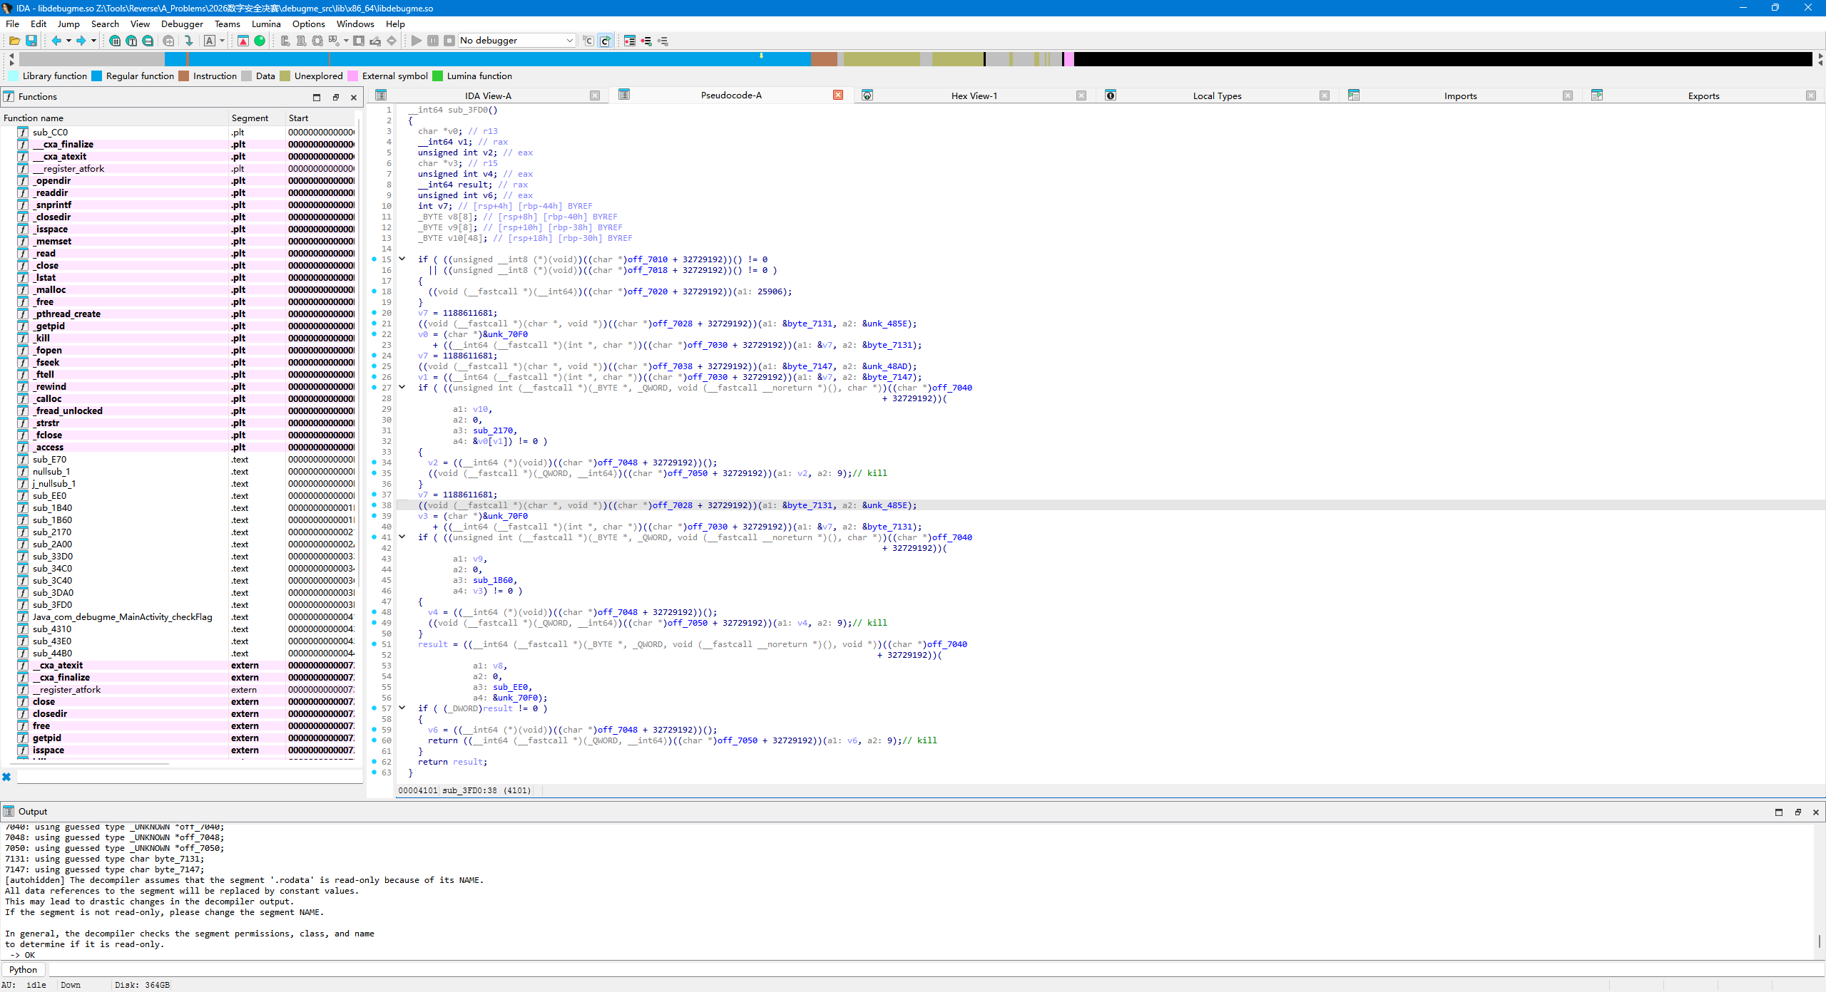Jump back with the blue left arrow

tap(56, 41)
